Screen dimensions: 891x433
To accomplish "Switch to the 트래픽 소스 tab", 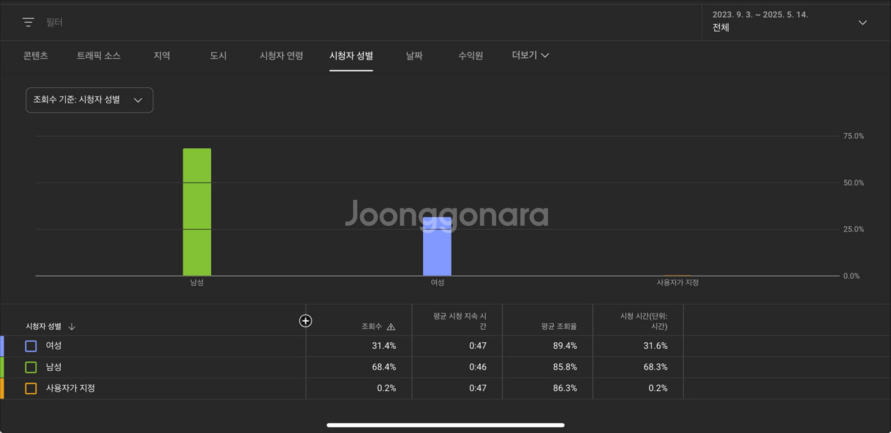I will 99,56.
